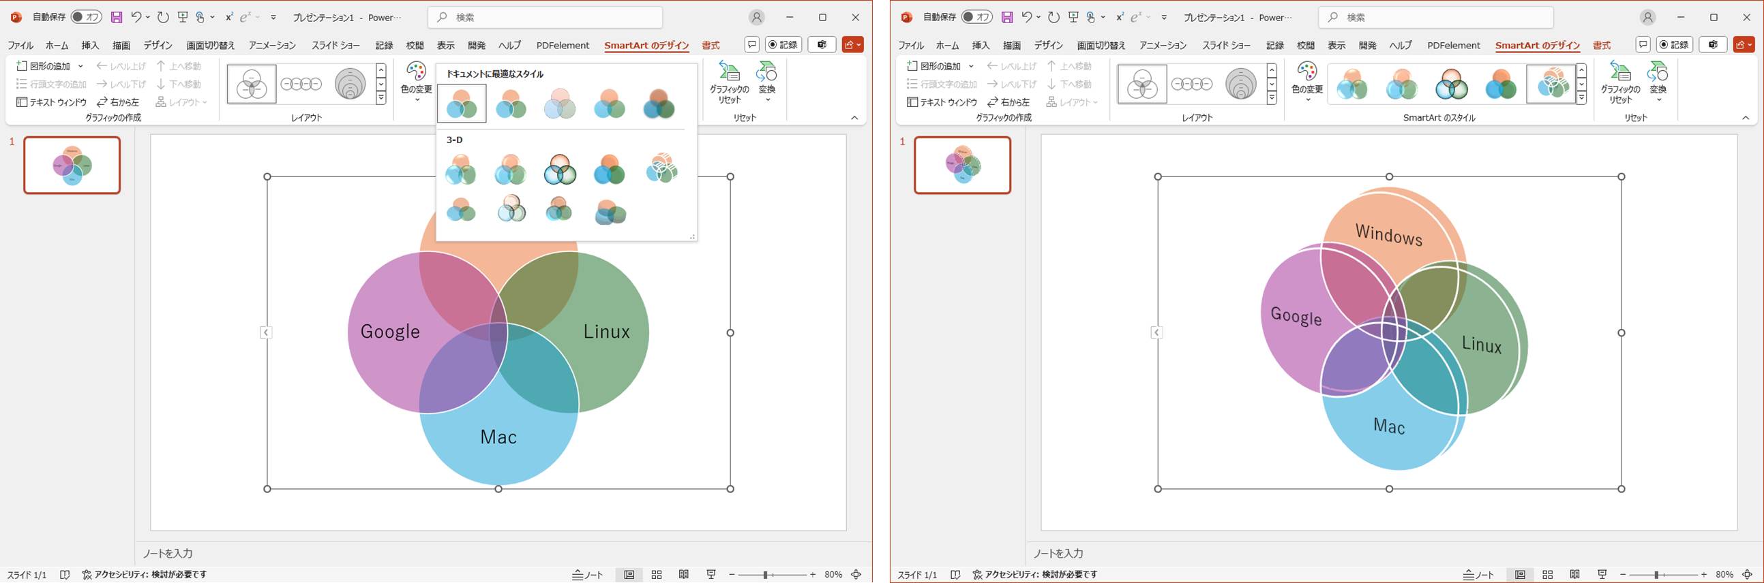Expand SmartArt style gallery more arrow, right window
The width and height of the screenshot is (1764, 583).
point(1582,98)
